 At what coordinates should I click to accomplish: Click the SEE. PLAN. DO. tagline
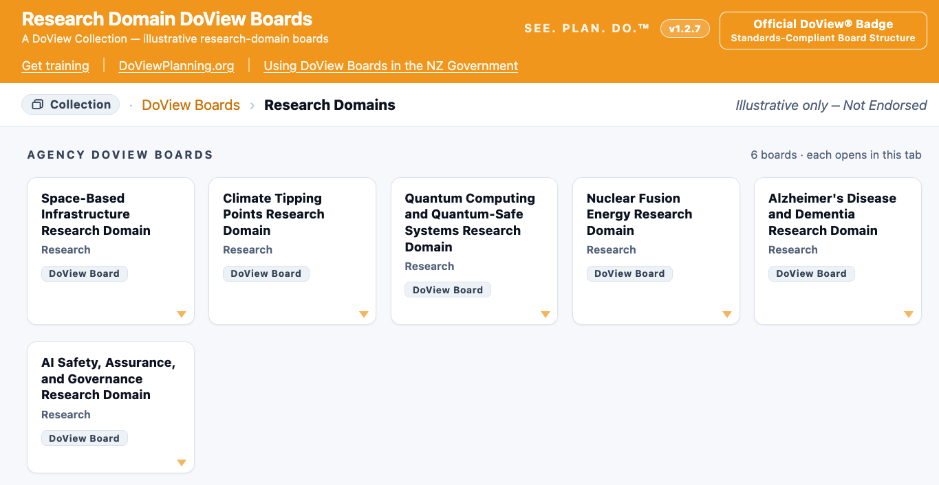point(587,29)
